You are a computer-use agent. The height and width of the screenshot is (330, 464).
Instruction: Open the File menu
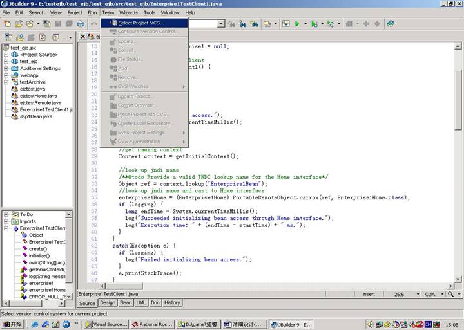[6, 13]
